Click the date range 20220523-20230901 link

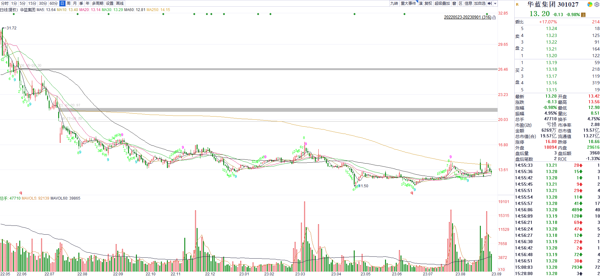pos(468,17)
